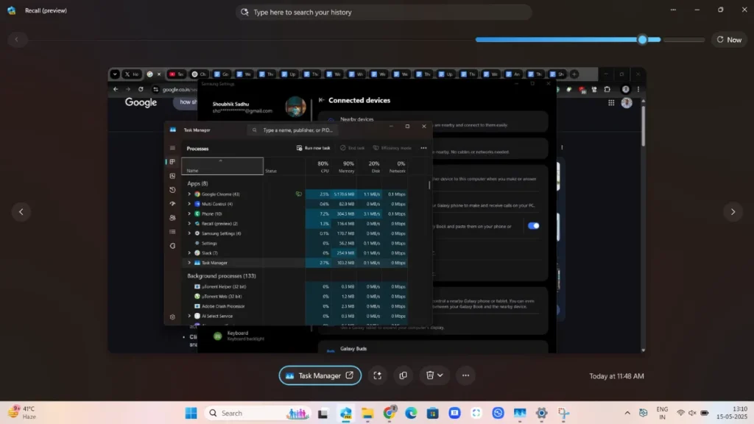754x424 pixels.
Task: Click the snapshot time 'Today at 11:48 AM'
Action: click(x=616, y=376)
